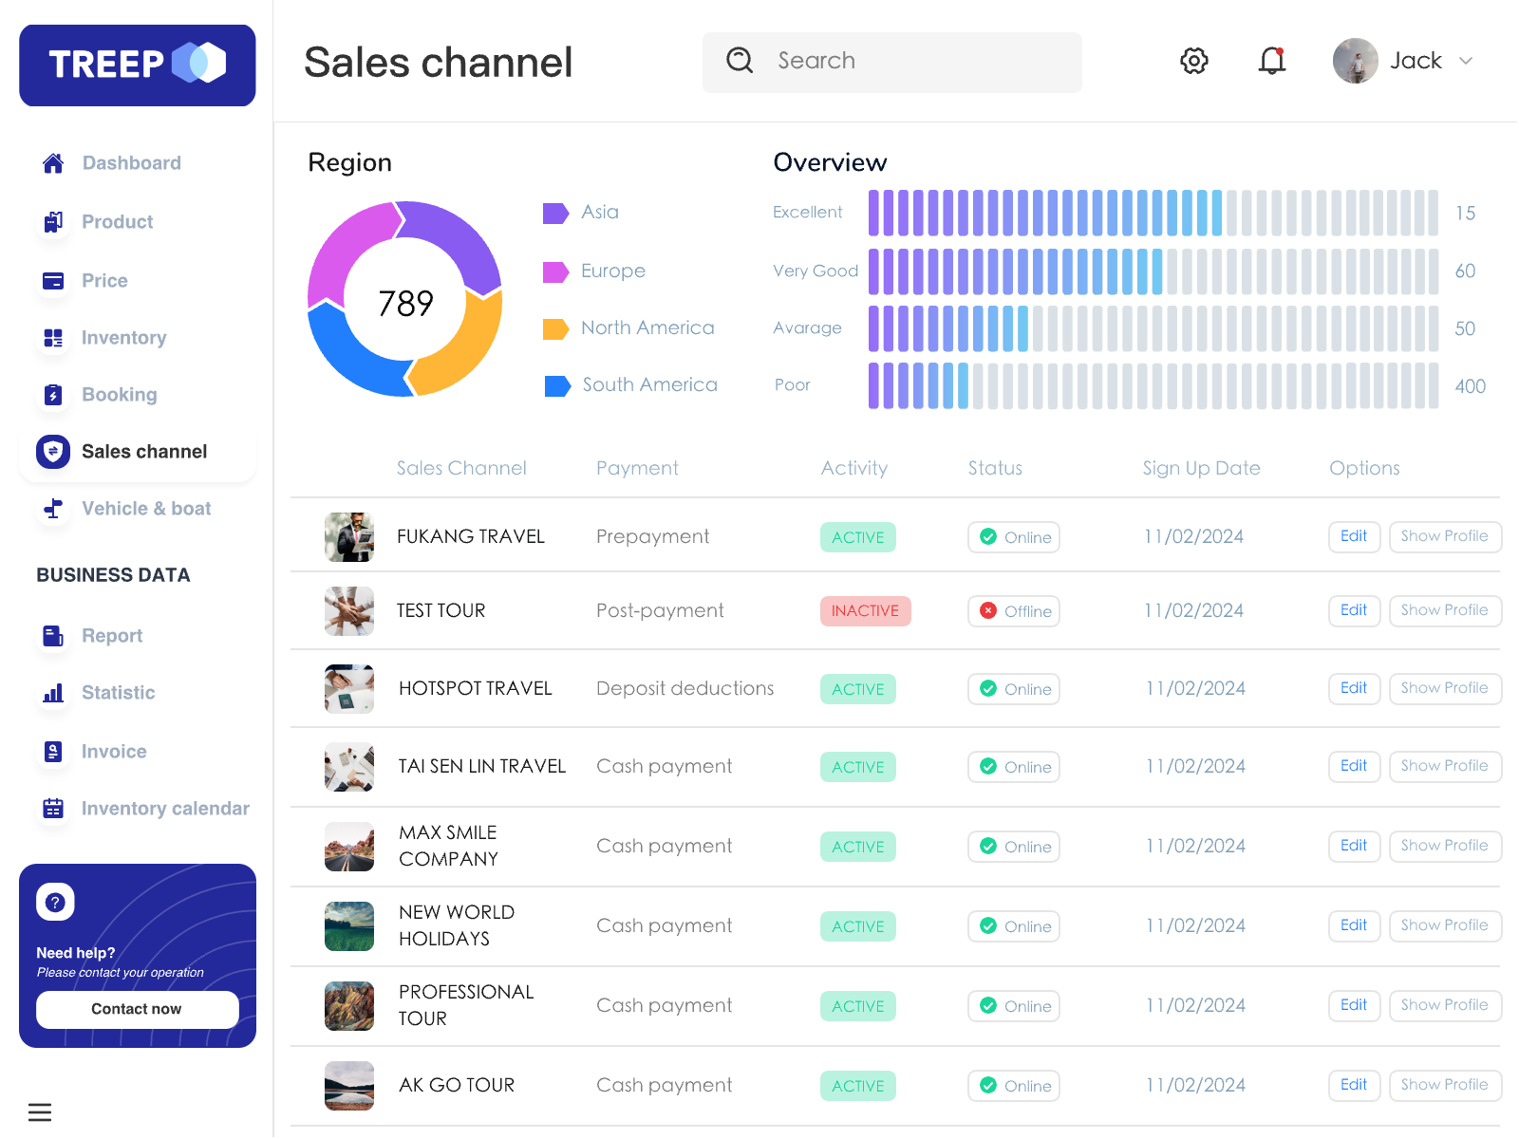
Task: Click Jack's profile avatar
Action: (1356, 61)
